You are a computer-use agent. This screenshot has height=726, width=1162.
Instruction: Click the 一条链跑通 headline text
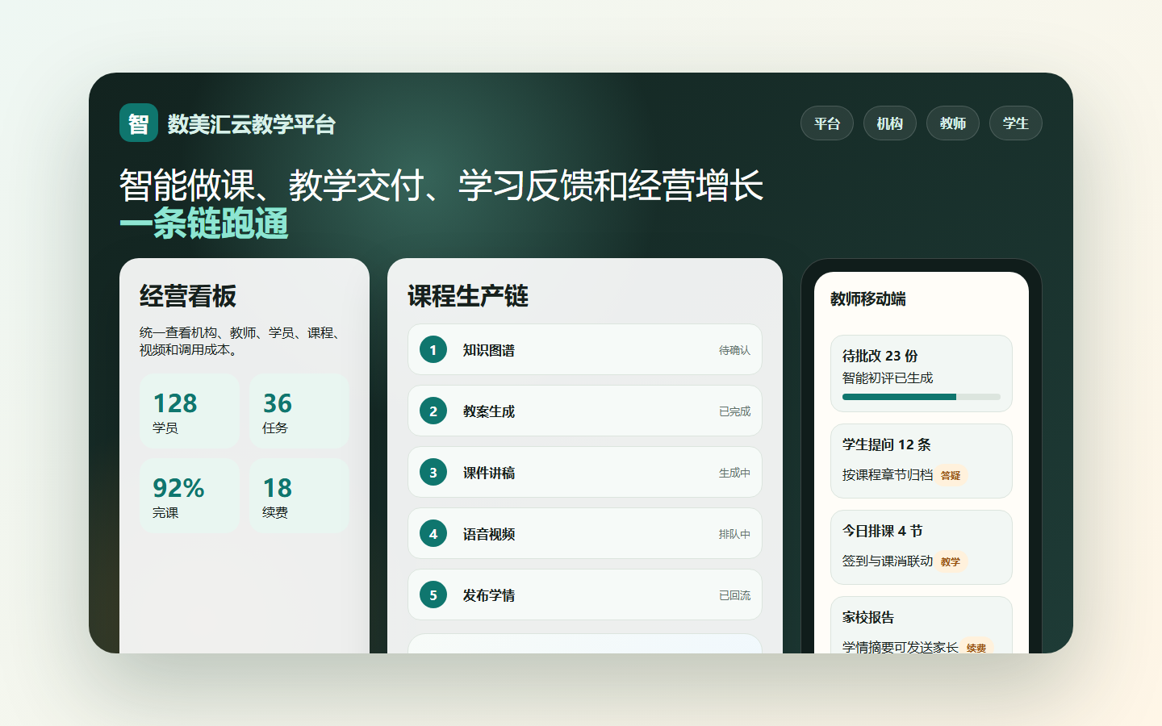pos(204,223)
